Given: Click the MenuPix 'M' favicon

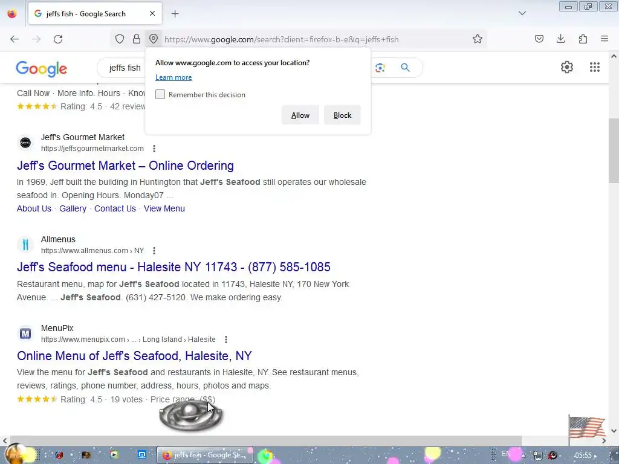Looking at the screenshot, I should click(x=25, y=333).
